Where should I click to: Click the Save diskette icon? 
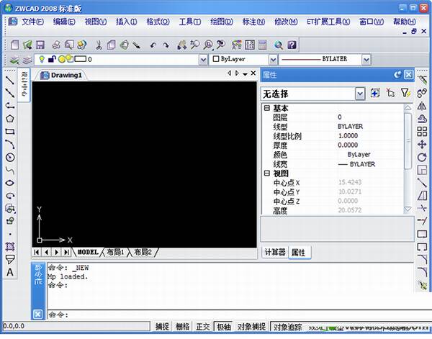click(x=40, y=45)
